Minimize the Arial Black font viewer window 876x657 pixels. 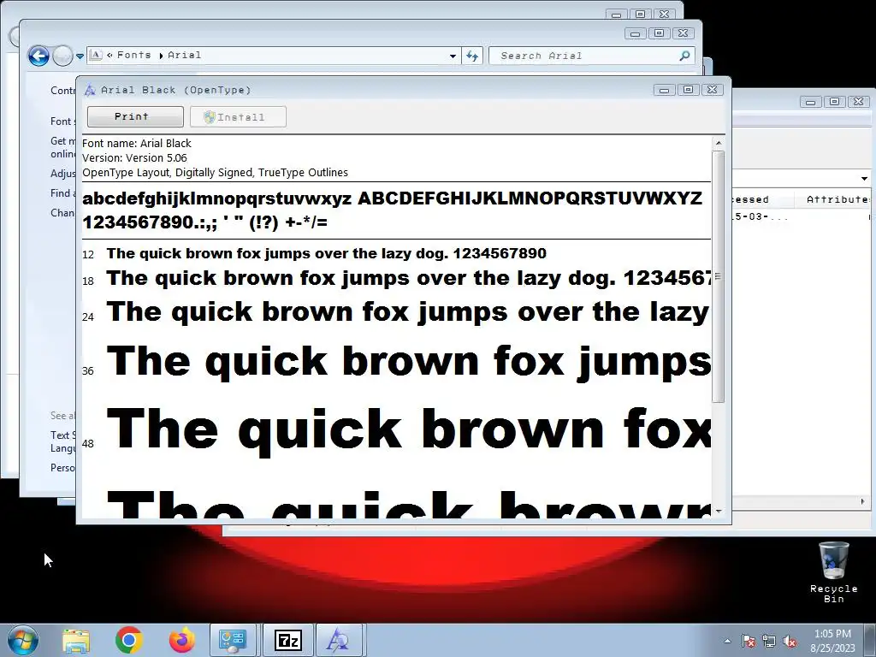click(x=664, y=90)
